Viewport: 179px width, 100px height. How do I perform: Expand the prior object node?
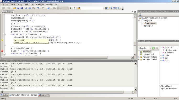[x=161, y=60]
